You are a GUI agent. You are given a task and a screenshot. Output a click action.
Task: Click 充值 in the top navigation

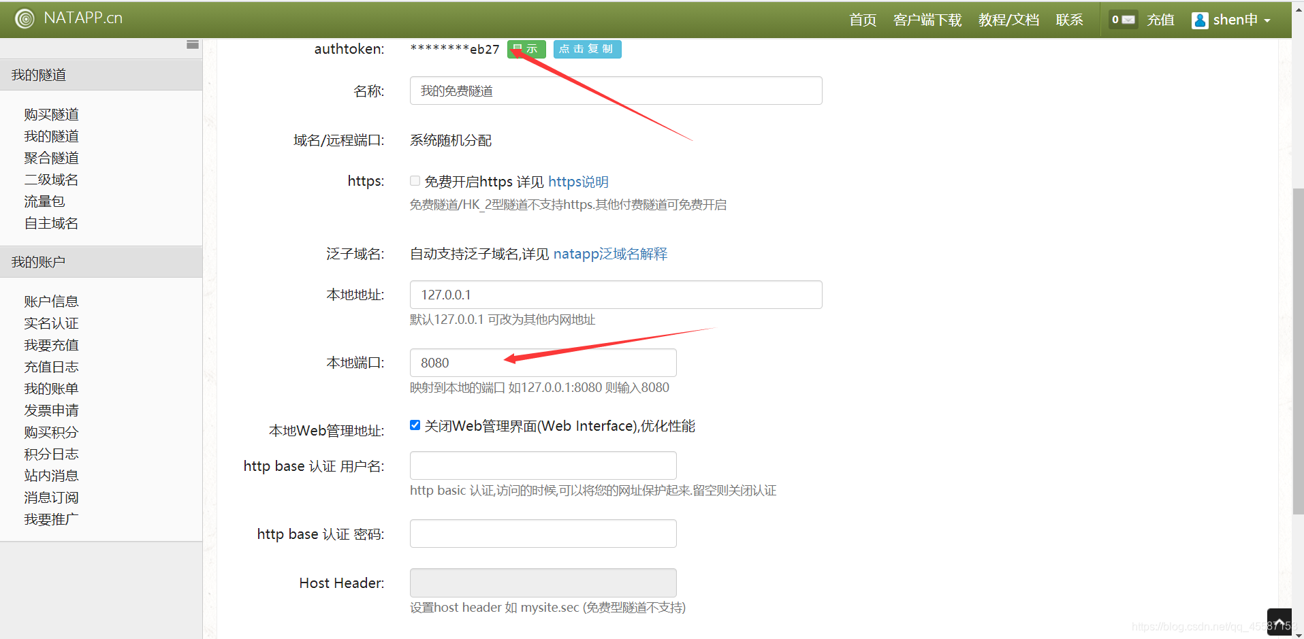coord(1160,20)
